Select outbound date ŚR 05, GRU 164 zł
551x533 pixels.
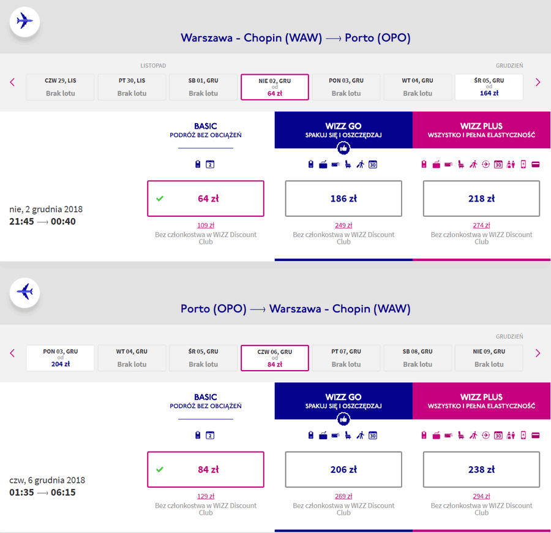[x=489, y=87]
